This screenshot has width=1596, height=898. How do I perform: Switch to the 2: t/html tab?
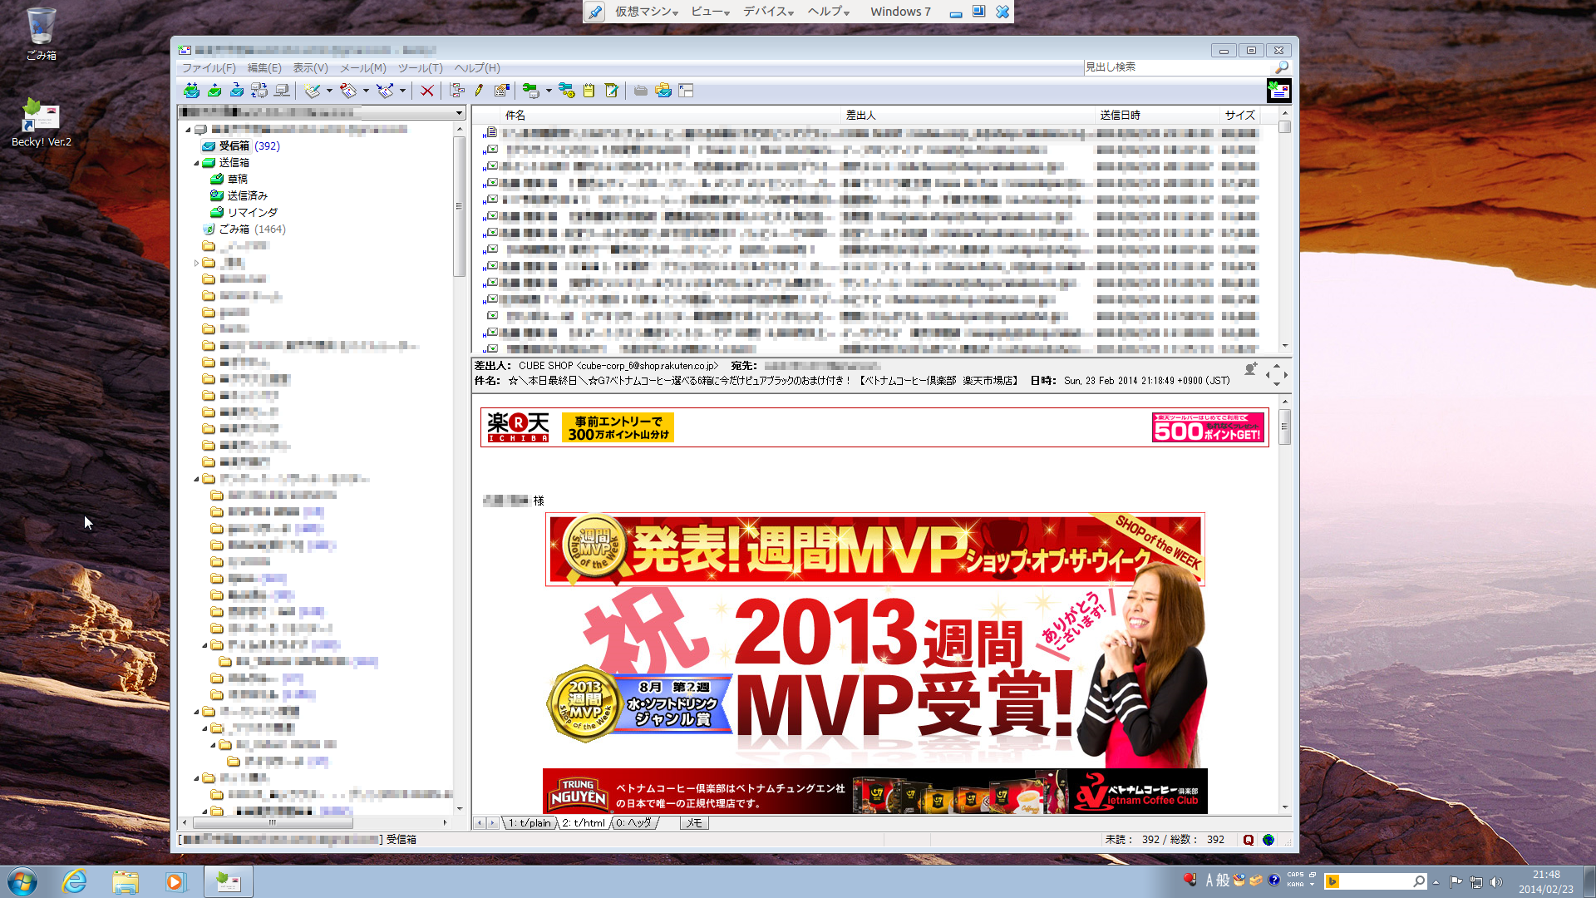pos(584,823)
